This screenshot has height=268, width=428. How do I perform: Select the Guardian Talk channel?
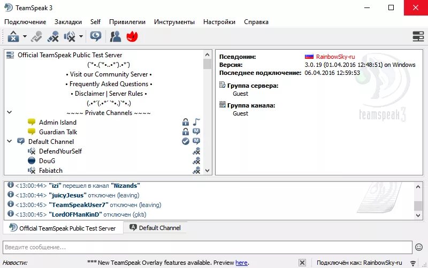point(58,132)
